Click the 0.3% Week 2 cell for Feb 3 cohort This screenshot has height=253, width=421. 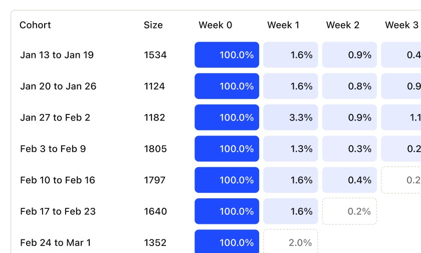coord(349,149)
